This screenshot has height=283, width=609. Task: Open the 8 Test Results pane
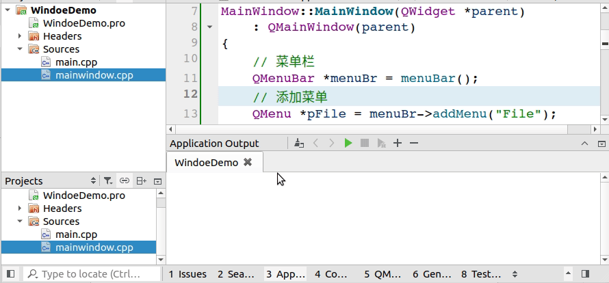[x=481, y=274]
